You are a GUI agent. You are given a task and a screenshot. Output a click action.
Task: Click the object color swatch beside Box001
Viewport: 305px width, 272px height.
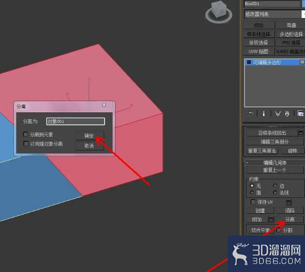click(303, 4)
